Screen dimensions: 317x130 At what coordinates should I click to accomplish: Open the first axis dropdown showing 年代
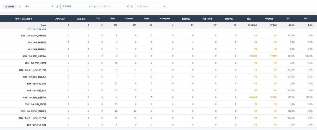[38, 6]
